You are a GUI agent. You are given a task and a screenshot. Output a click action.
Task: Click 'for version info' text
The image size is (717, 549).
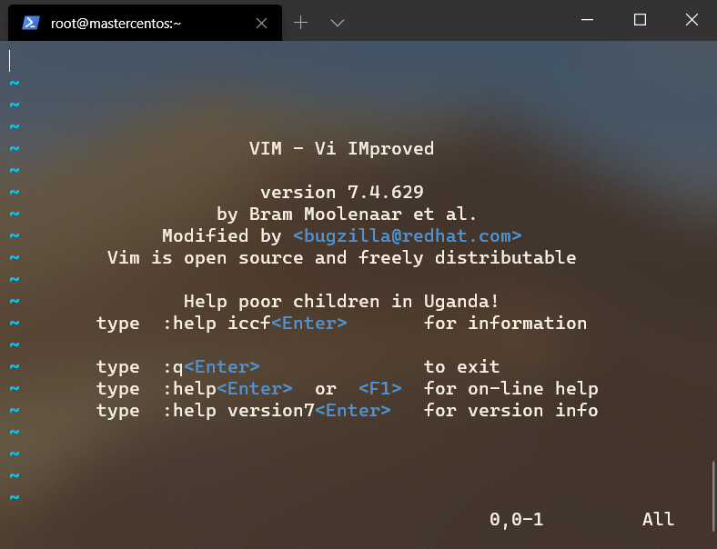click(x=510, y=411)
